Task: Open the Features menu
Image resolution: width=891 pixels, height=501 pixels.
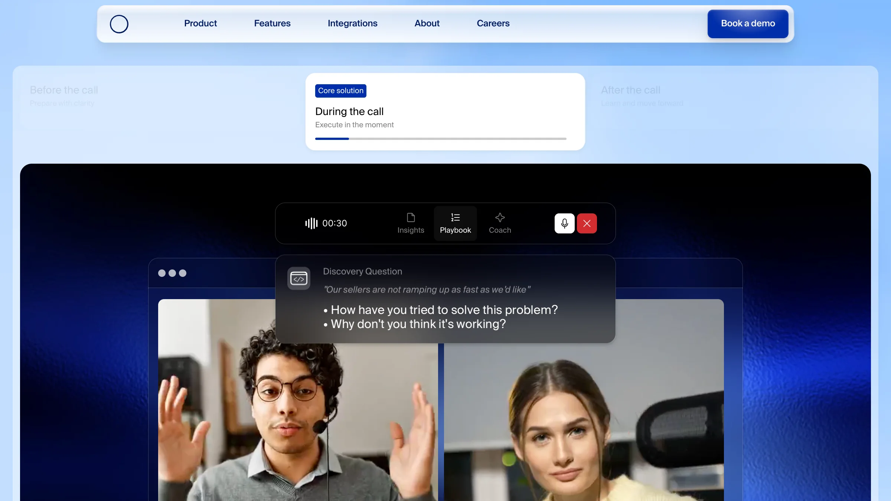Action: 272,23
